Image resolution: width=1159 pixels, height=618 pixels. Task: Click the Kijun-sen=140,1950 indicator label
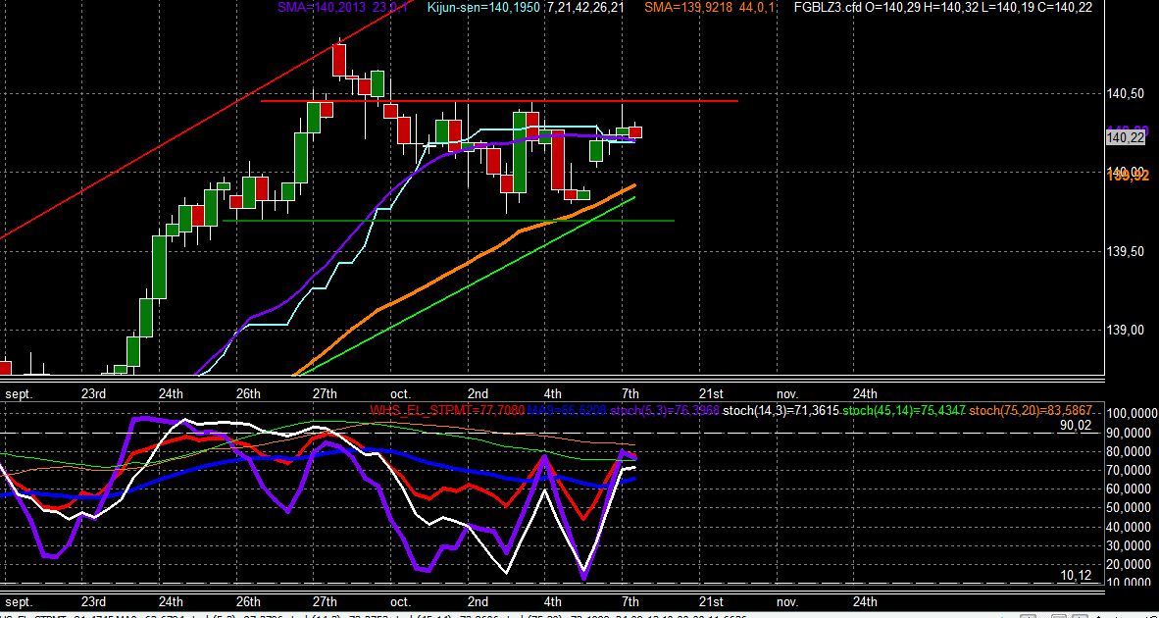click(483, 8)
